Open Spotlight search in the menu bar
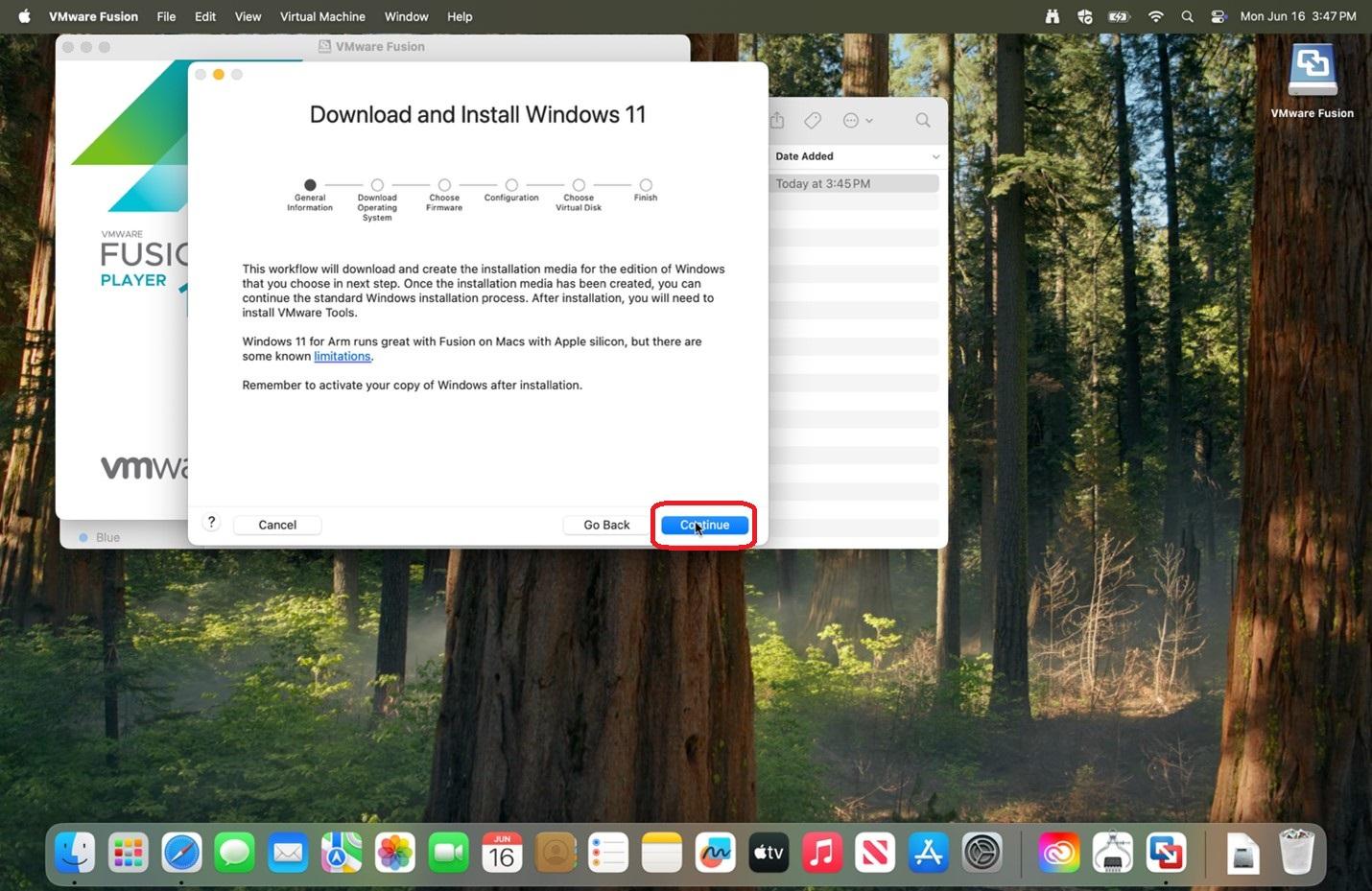This screenshot has width=1372, height=891. point(1187,16)
